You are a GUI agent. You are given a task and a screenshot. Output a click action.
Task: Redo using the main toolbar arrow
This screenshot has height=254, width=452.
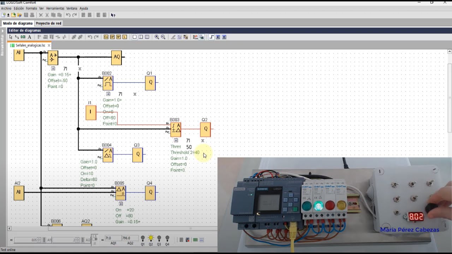[75, 15]
